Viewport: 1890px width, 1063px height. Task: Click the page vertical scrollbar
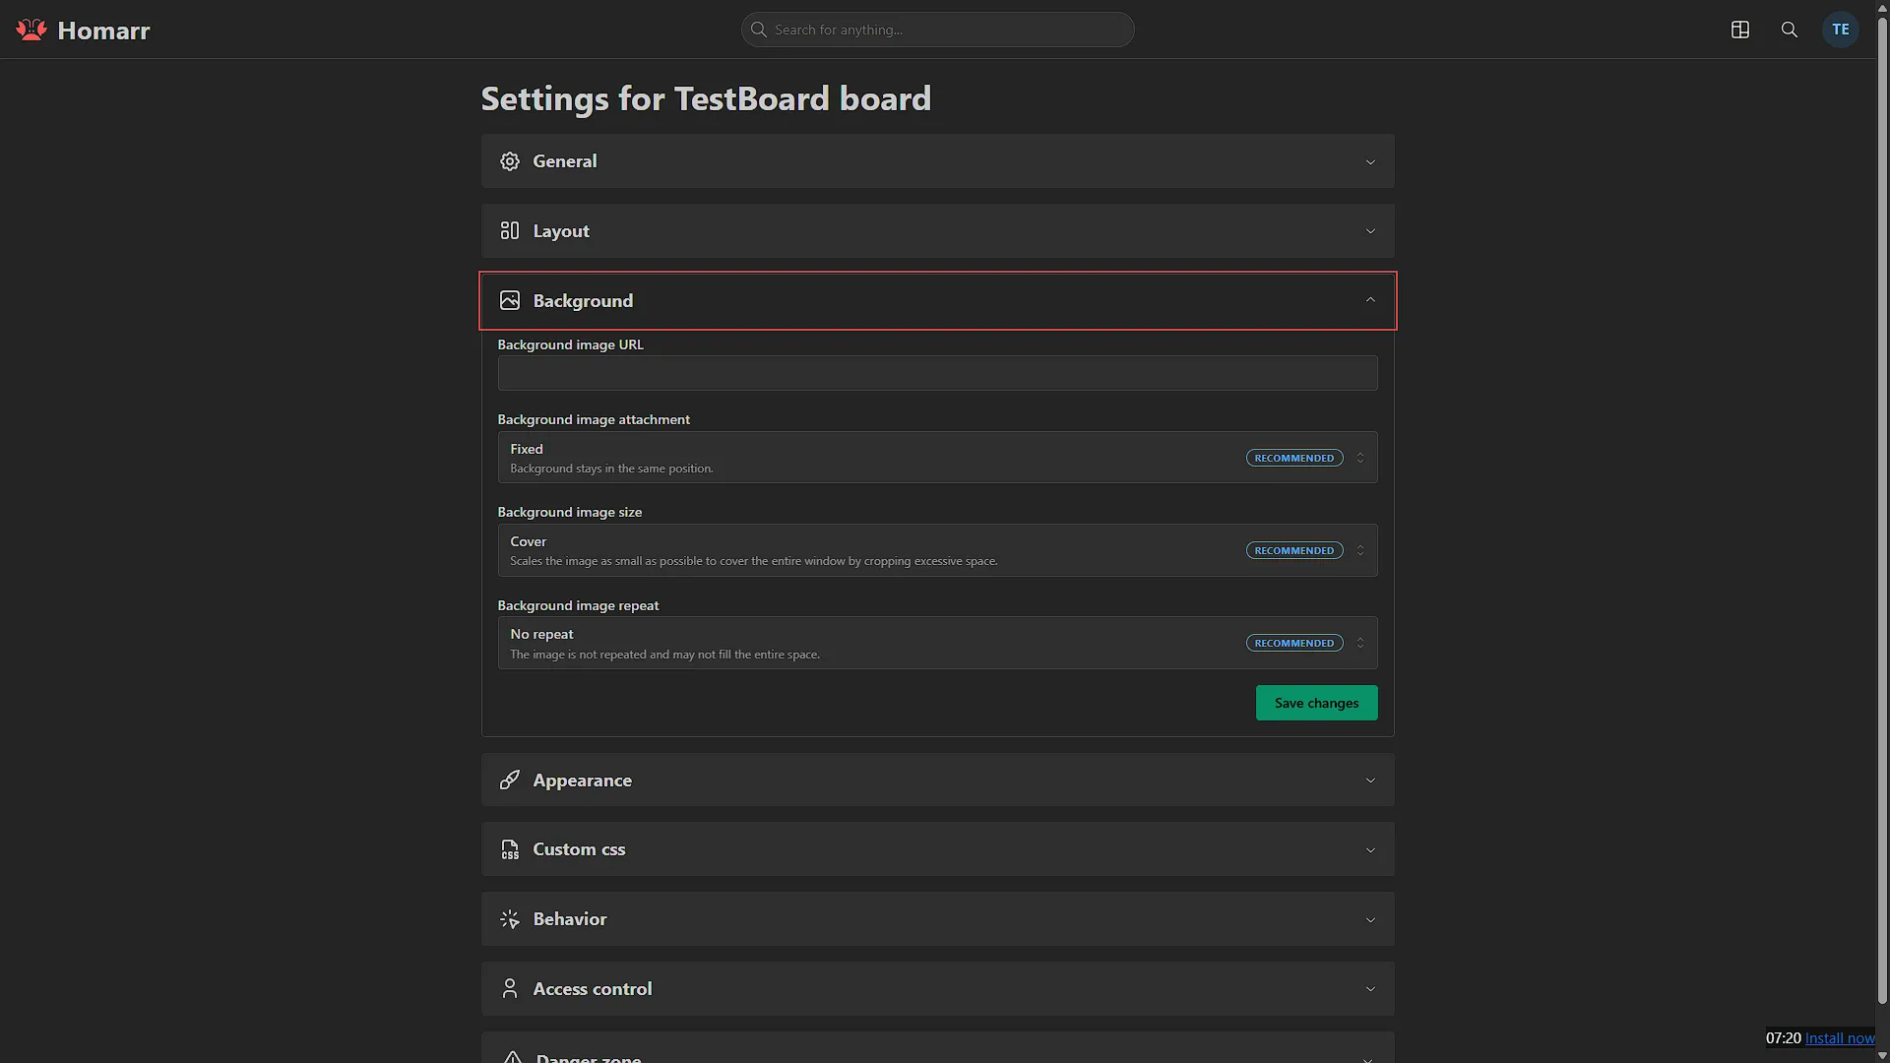pos(1882,512)
